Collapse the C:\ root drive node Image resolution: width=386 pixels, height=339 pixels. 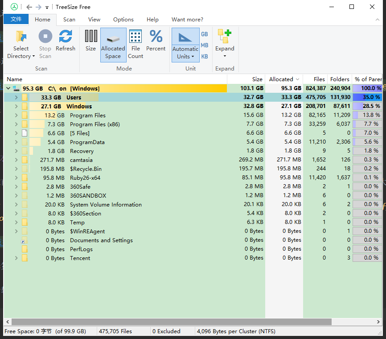tap(8, 88)
